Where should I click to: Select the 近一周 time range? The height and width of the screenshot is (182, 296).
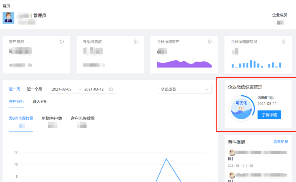[x=15, y=89]
